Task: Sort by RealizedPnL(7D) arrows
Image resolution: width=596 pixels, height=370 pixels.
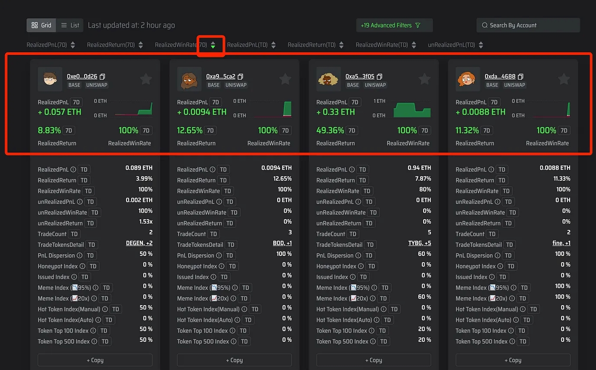Action: point(73,45)
